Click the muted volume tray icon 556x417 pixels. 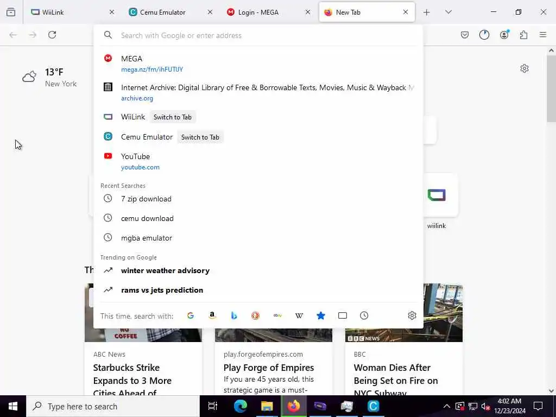(485, 406)
